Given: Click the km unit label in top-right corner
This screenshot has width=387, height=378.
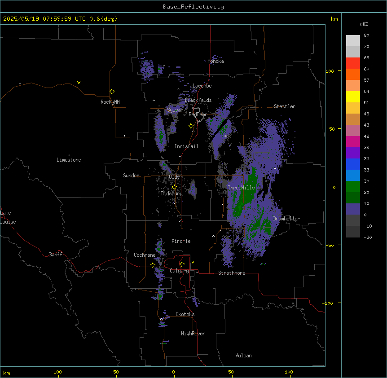Looking at the screenshot, I should (334, 19).
